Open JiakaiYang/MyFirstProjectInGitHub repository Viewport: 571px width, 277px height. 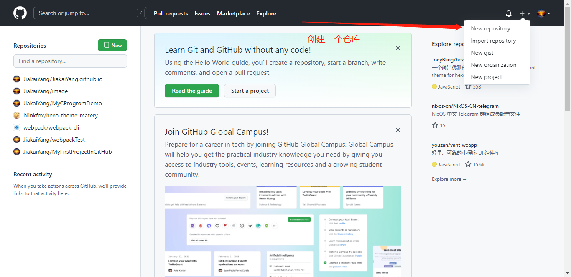(68, 152)
